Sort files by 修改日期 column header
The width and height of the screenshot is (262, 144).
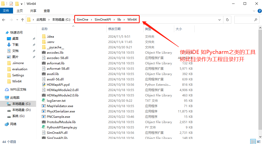click(114, 29)
